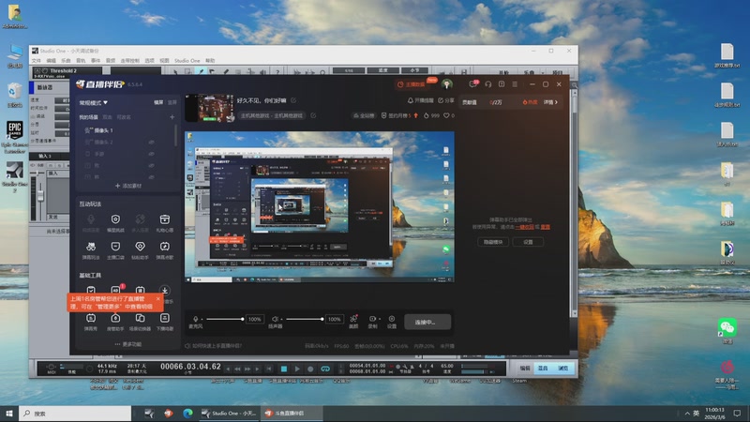The height and width of the screenshot is (422, 750).
Task: Edit the stream title with the pencil icon
Action: tap(293, 100)
